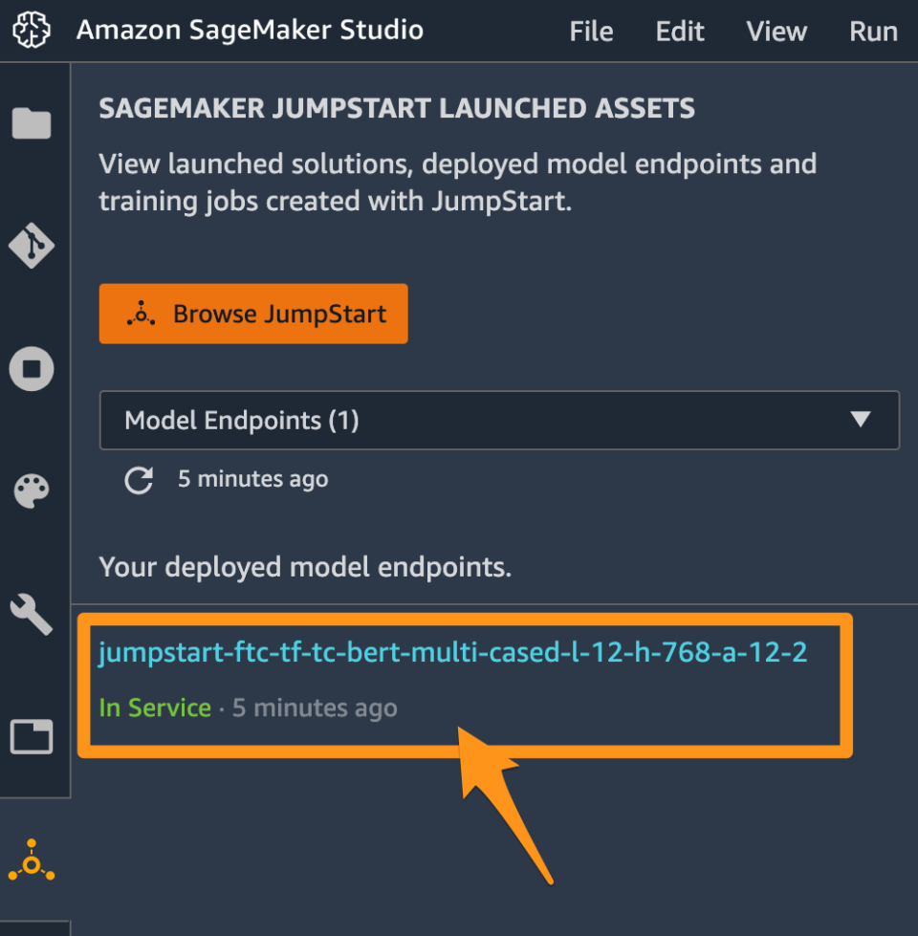This screenshot has height=936, width=918.
Task: Select the SageMaker JumpStart sidebar icon
Action: point(32,859)
